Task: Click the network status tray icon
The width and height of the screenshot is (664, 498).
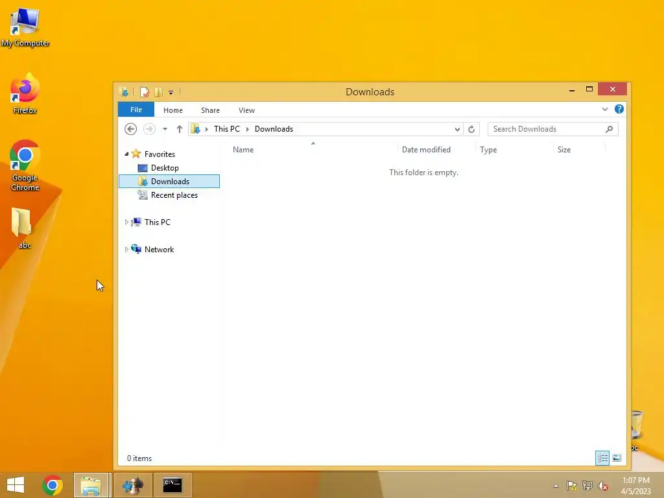Action: (587, 486)
